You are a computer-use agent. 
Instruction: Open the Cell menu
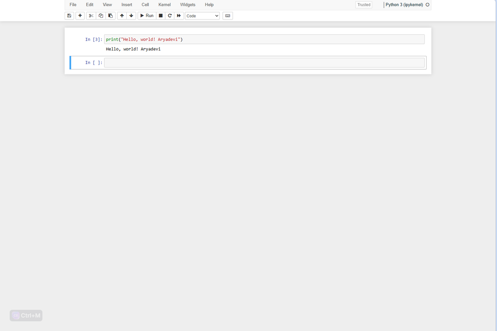click(x=145, y=5)
